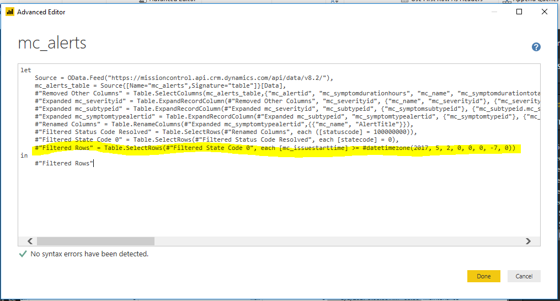Click the green syntax check mark icon
Viewport: 560px width, 301px height.
tap(23, 254)
